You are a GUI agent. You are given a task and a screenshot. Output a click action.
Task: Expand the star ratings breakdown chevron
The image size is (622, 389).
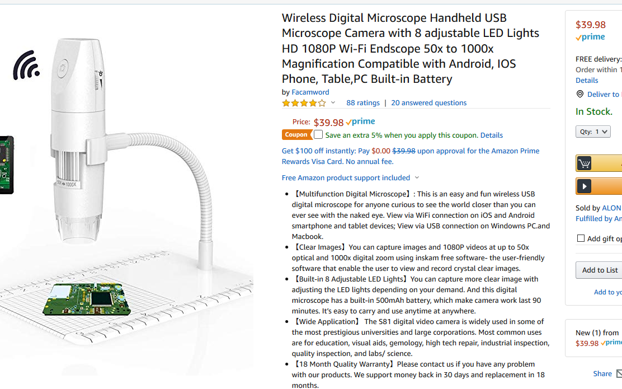pyautogui.click(x=333, y=103)
